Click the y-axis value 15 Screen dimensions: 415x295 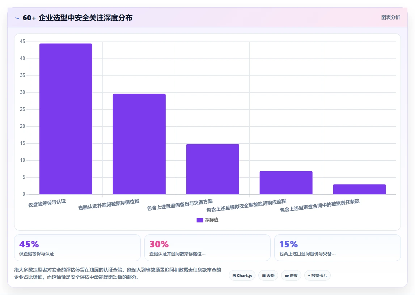click(x=22, y=143)
